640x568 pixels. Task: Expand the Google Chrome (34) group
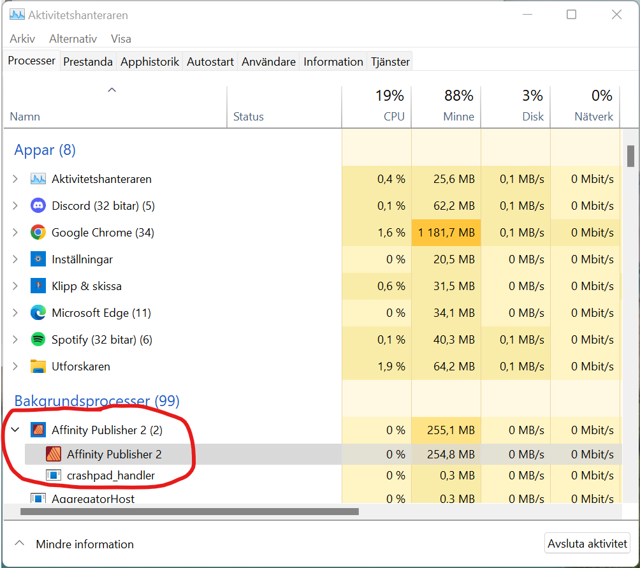(x=15, y=232)
